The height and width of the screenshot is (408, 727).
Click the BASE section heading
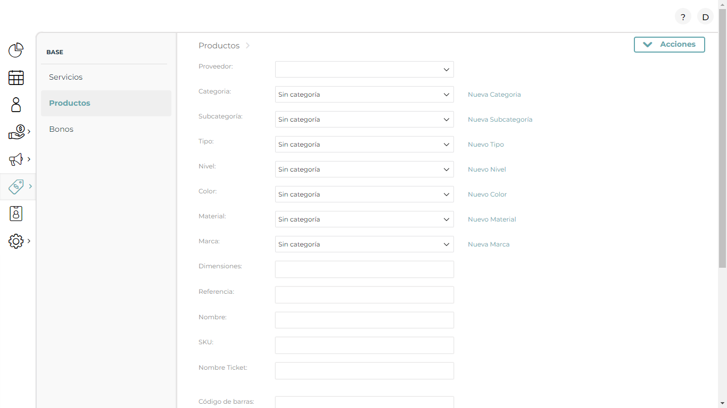tap(55, 52)
